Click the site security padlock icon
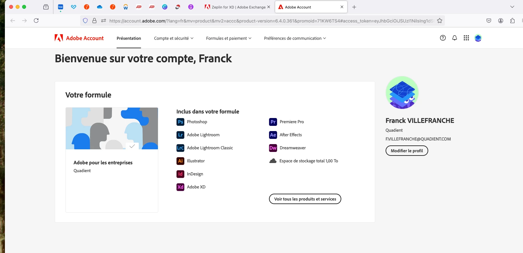 (94, 21)
